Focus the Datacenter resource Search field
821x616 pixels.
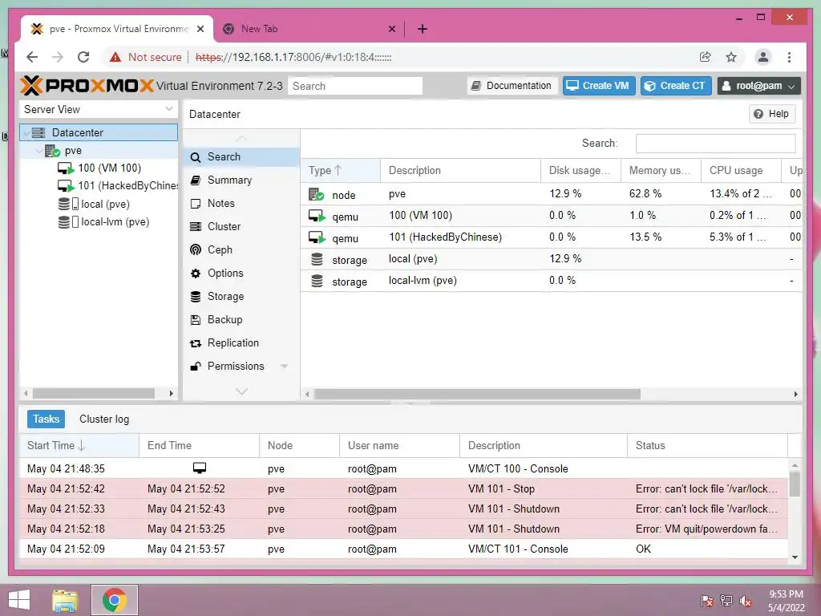tap(715, 143)
